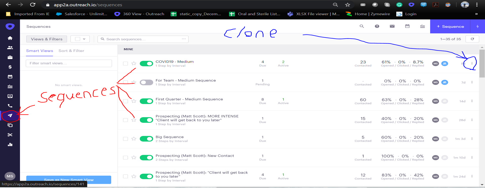
Task: Open the help question mark icon
Action: 377,26
